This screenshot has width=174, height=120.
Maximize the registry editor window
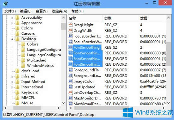(155, 3)
